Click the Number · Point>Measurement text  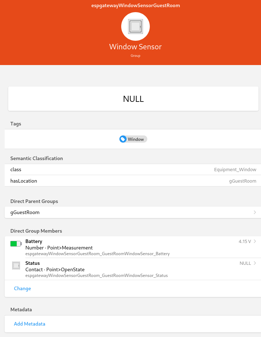(x=59, y=248)
